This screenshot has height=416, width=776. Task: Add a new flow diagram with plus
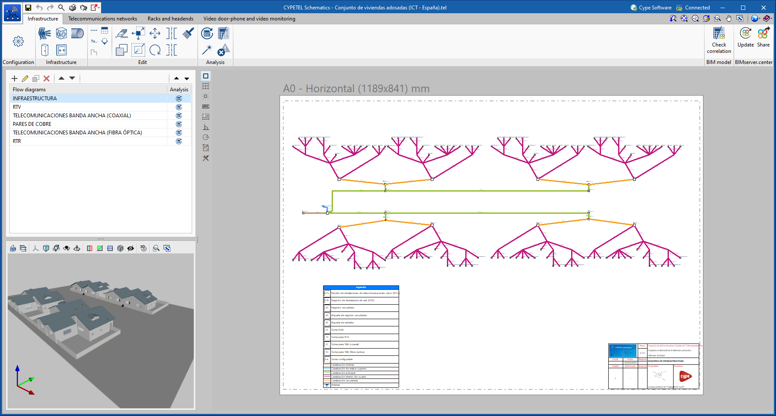point(15,79)
